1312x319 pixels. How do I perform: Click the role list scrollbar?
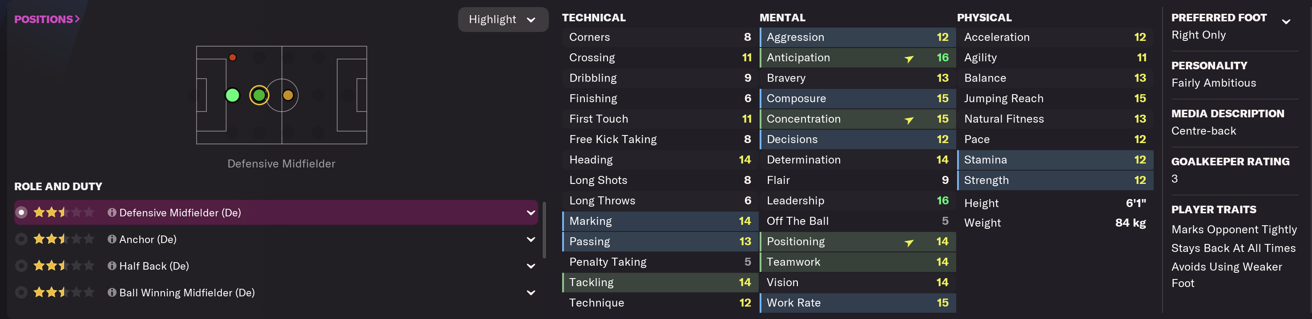coord(544,230)
